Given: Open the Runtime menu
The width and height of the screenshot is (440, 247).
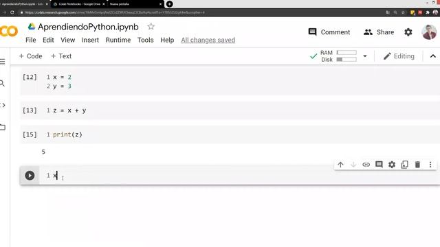Looking at the screenshot, I should click(x=118, y=40).
